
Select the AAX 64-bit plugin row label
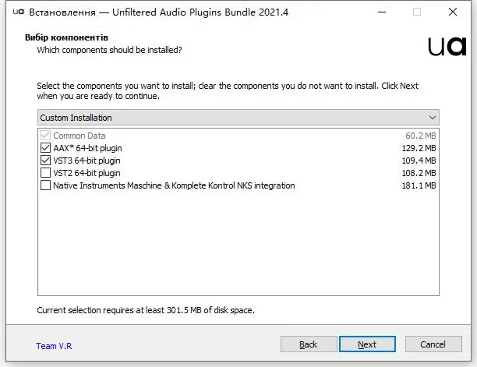(87, 148)
